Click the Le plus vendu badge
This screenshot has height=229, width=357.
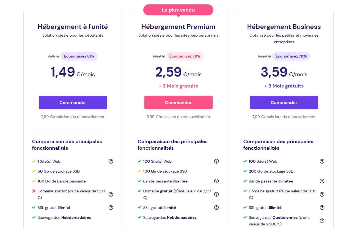point(178,10)
